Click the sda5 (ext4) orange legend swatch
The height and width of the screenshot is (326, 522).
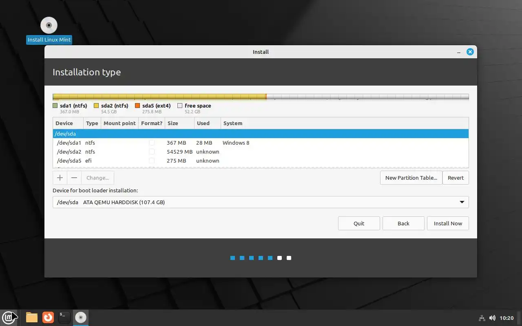(x=137, y=106)
